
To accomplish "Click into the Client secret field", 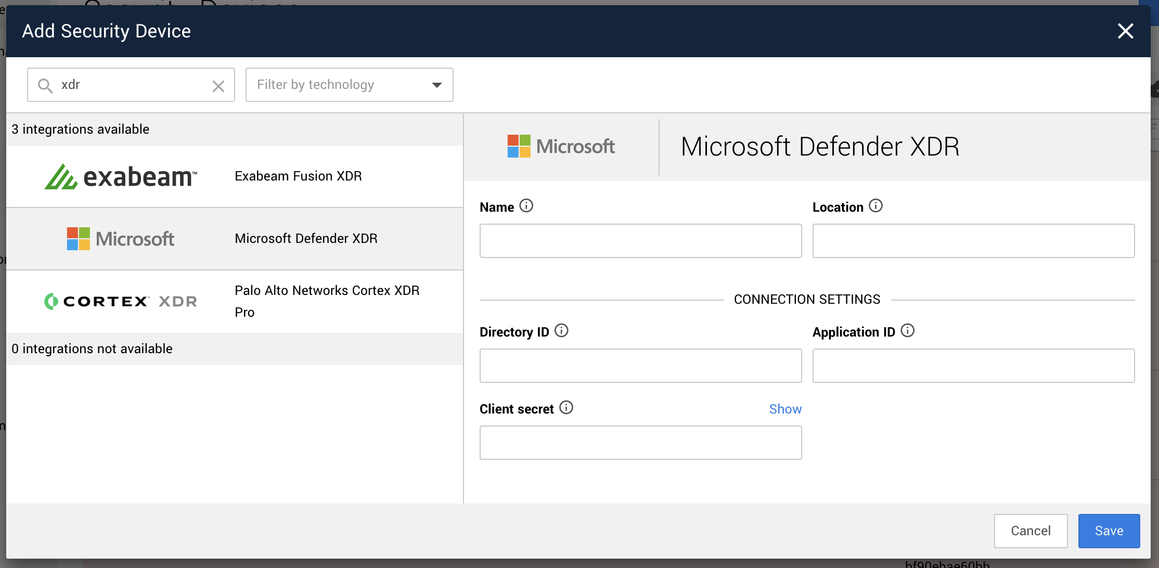I will click(641, 443).
